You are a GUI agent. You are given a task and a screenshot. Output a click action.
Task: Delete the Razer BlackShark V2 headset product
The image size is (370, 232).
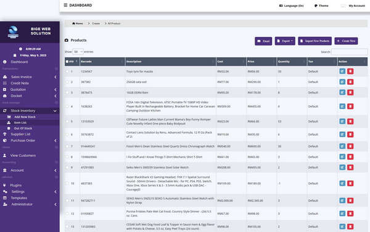coord(350,183)
